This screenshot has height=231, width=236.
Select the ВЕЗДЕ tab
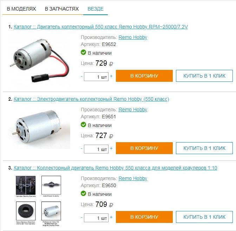tap(96, 9)
